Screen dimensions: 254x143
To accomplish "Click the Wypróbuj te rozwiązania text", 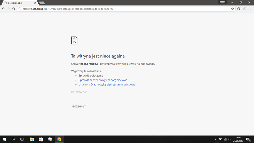I will [x=87, y=71].
